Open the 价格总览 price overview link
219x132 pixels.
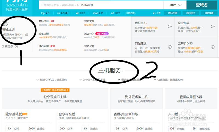pos(131,13)
